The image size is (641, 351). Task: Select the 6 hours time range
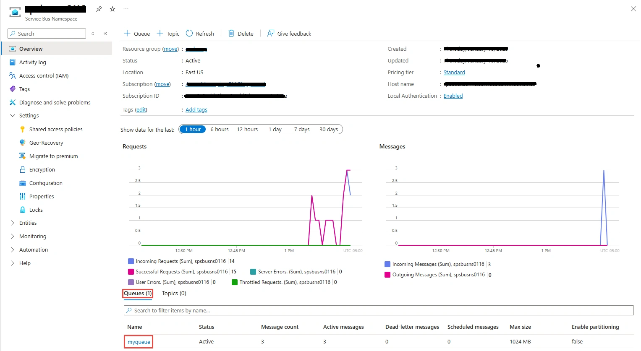220,129
